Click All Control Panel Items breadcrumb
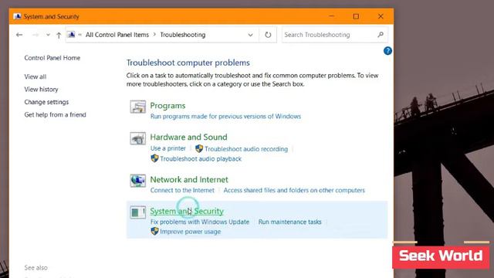494x278 pixels. pos(117,35)
